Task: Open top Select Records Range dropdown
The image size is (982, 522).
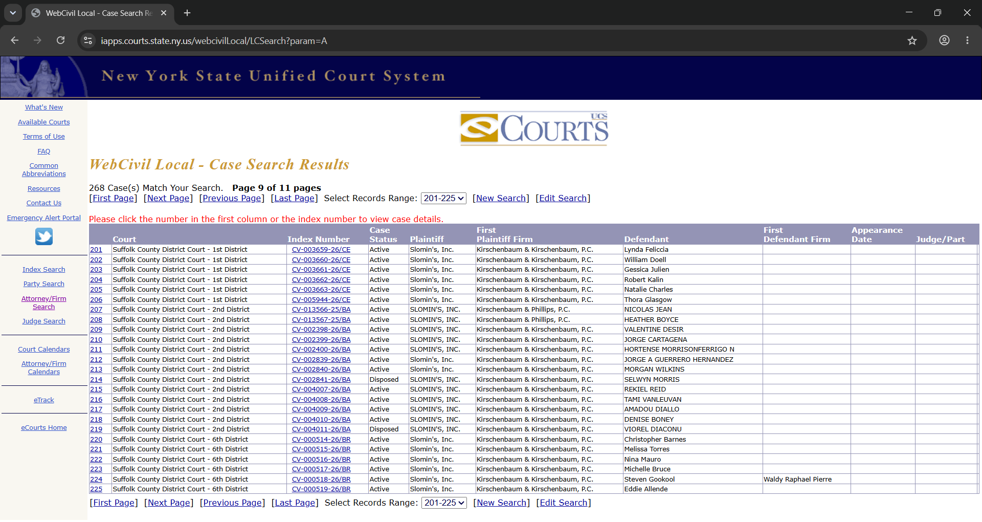Action: (443, 199)
